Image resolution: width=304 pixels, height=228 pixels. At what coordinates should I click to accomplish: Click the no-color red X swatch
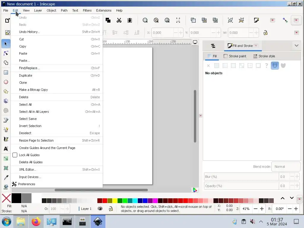click(6, 198)
